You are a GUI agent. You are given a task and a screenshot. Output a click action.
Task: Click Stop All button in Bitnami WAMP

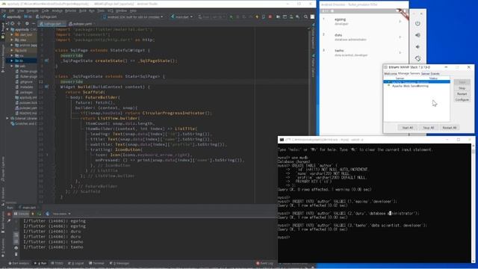[x=428, y=128]
